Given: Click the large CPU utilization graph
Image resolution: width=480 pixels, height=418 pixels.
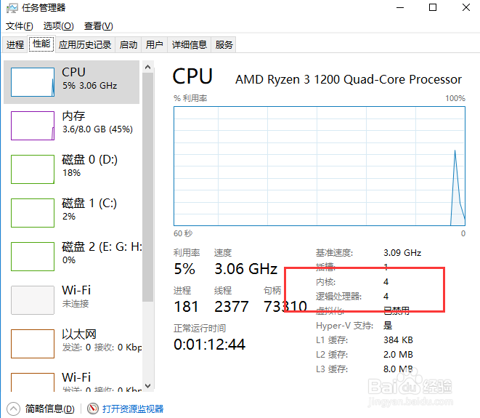Looking at the screenshot, I should pyautogui.click(x=320, y=165).
